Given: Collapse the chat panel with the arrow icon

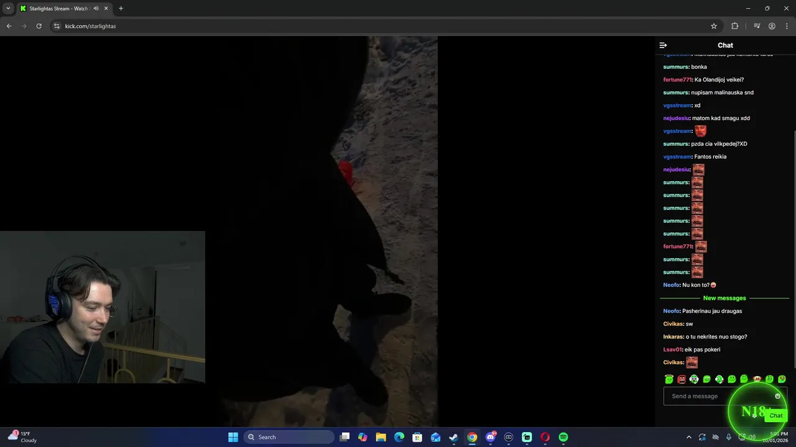Looking at the screenshot, I should point(663,45).
